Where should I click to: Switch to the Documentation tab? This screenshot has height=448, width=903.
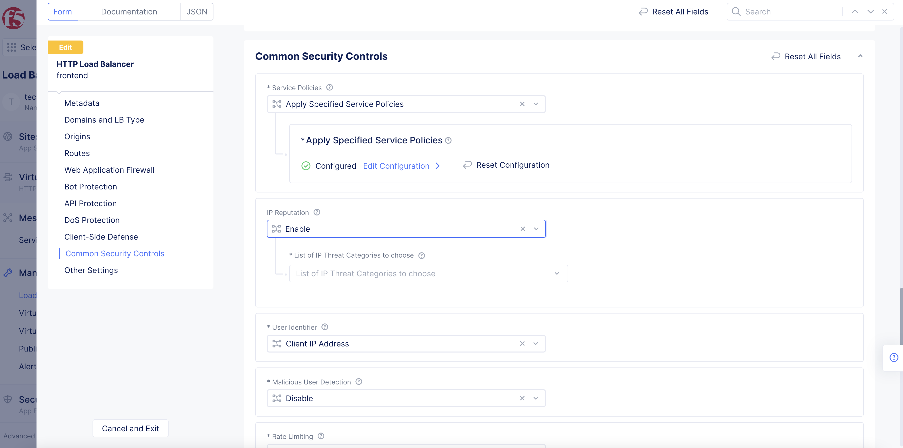129,12
